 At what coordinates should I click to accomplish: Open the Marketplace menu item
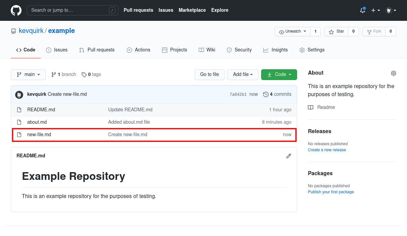click(192, 10)
